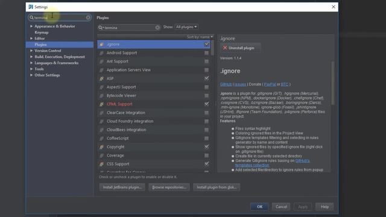
Task: Uncheck the Copyright plugin checkbox
Action: pos(206,147)
